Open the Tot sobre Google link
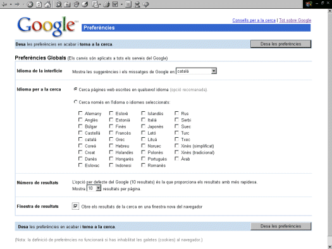Screen dimensions: 332x249 (x=295, y=20)
